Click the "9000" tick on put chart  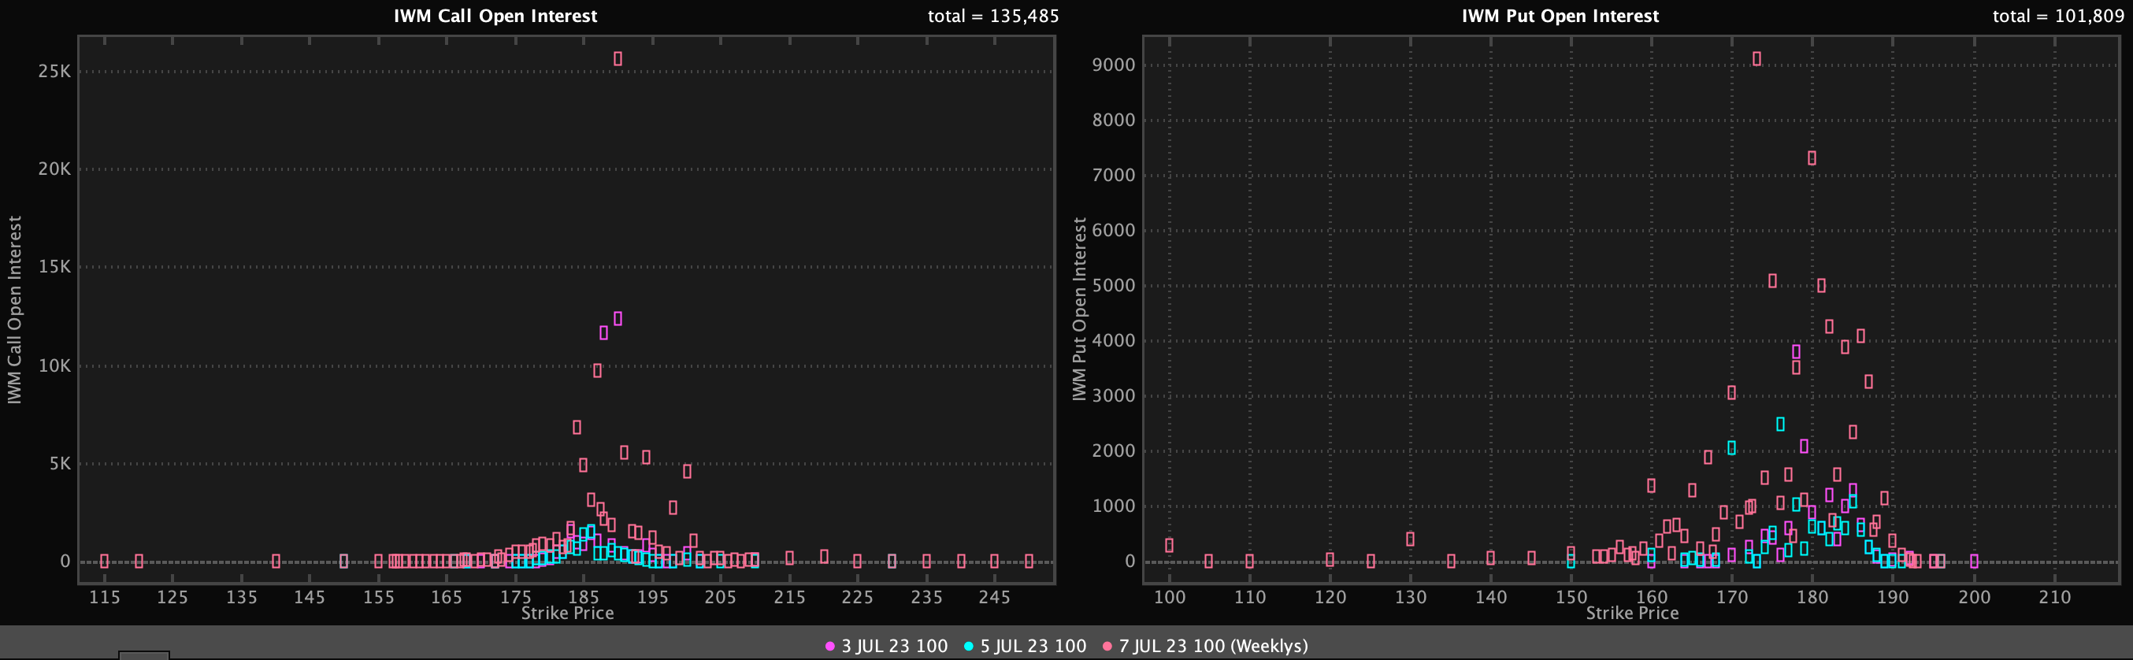1114,65
